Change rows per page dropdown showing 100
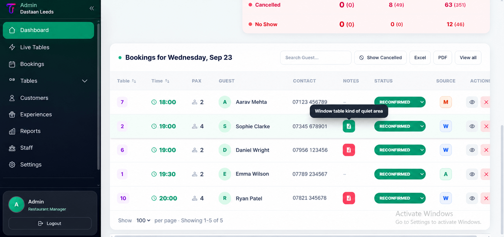The width and height of the screenshot is (504, 237). pyautogui.click(x=143, y=220)
